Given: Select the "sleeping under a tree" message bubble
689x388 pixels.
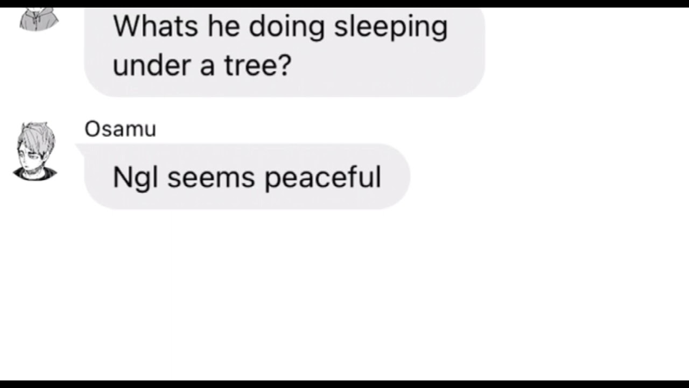Looking at the screenshot, I should 284,52.
